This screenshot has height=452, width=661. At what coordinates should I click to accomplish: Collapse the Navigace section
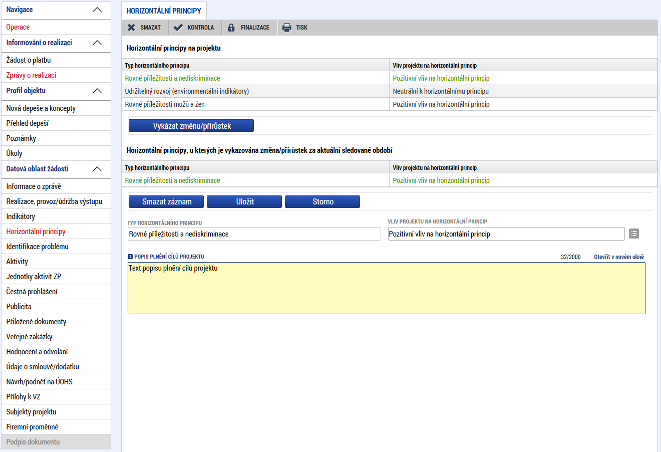97,10
